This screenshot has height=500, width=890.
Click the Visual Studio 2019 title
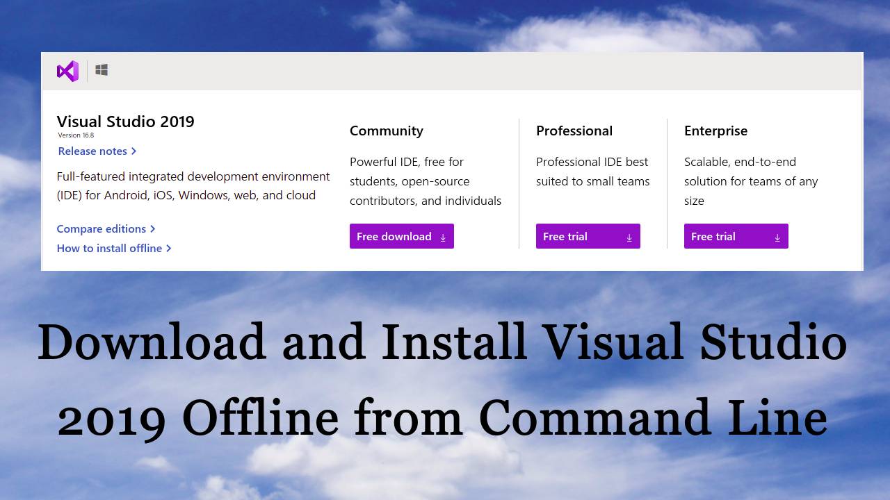click(x=126, y=122)
